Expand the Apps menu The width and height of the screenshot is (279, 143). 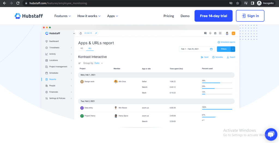coord(113,16)
